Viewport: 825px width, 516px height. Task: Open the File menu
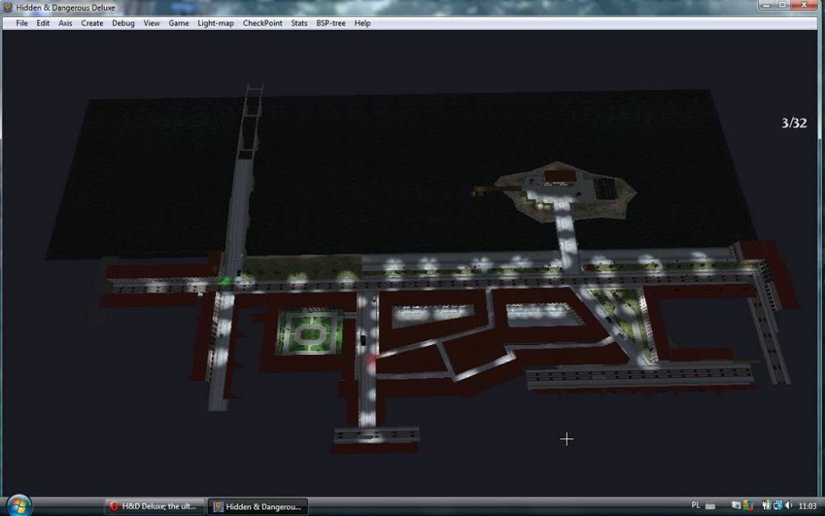[21, 23]
